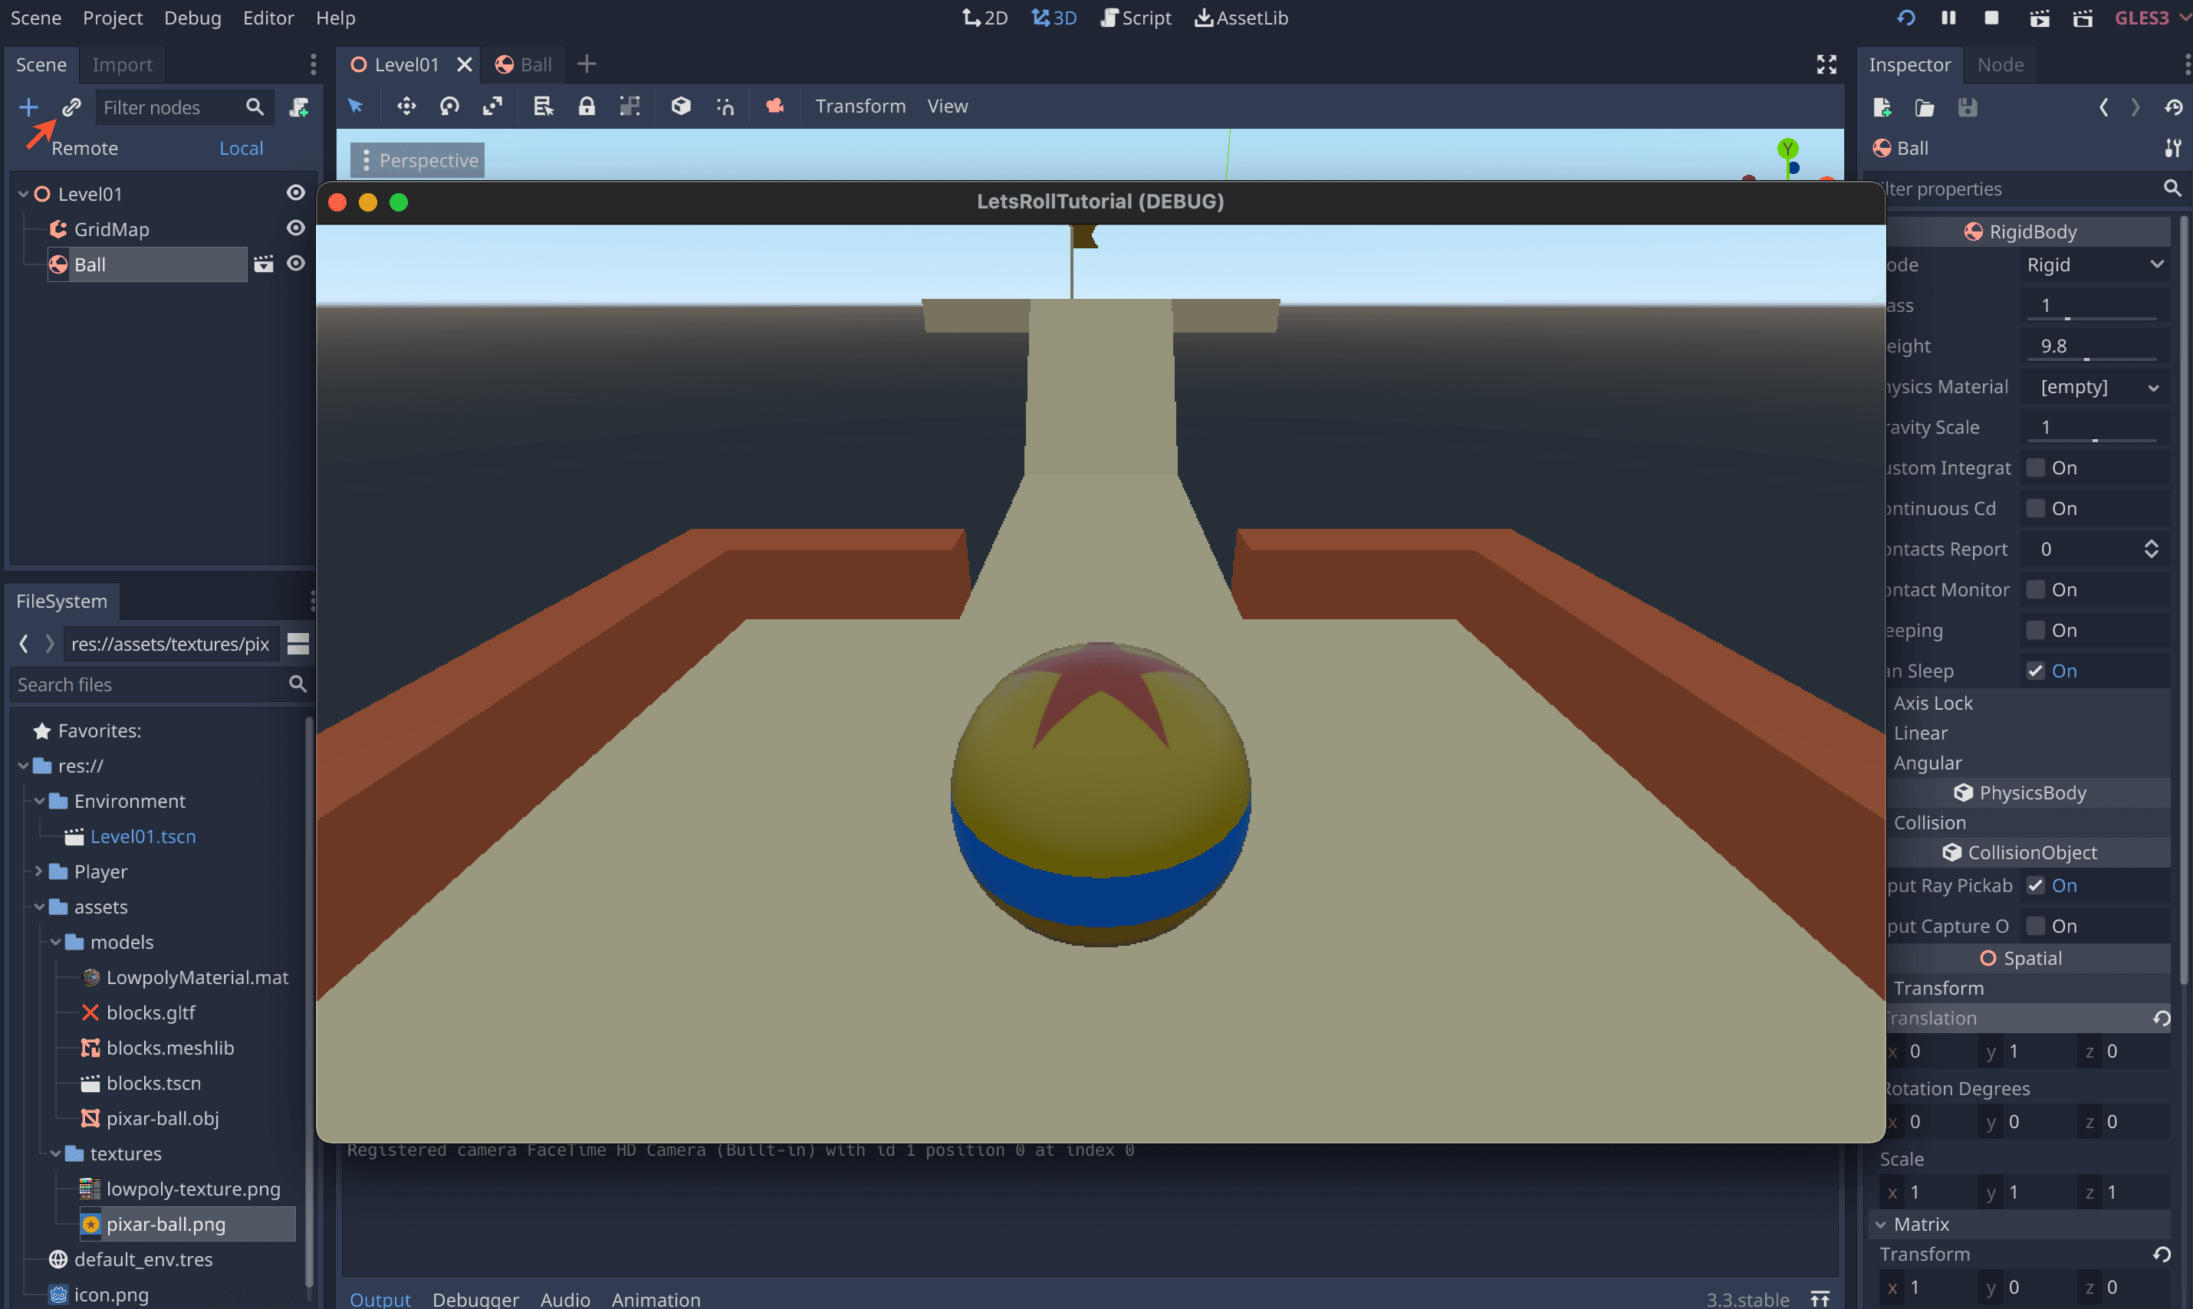2193x1309 pixels.
Task: Pause the running scene
Action: point(1948,18)
